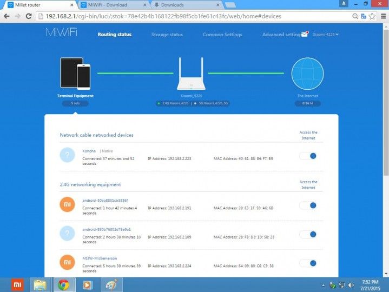This screenshot has height=292, width=389.
Task: Click Chrome icon on taskbar
Action: coord(64,285)
